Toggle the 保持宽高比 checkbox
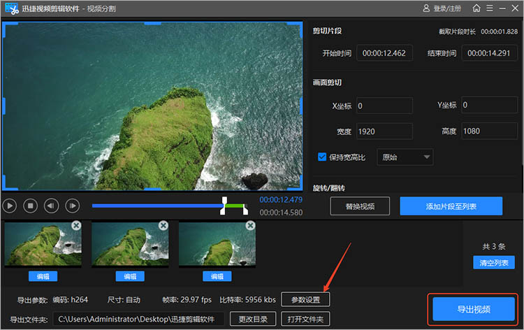Viewport: 524px width, 330px height. [322, 157]
